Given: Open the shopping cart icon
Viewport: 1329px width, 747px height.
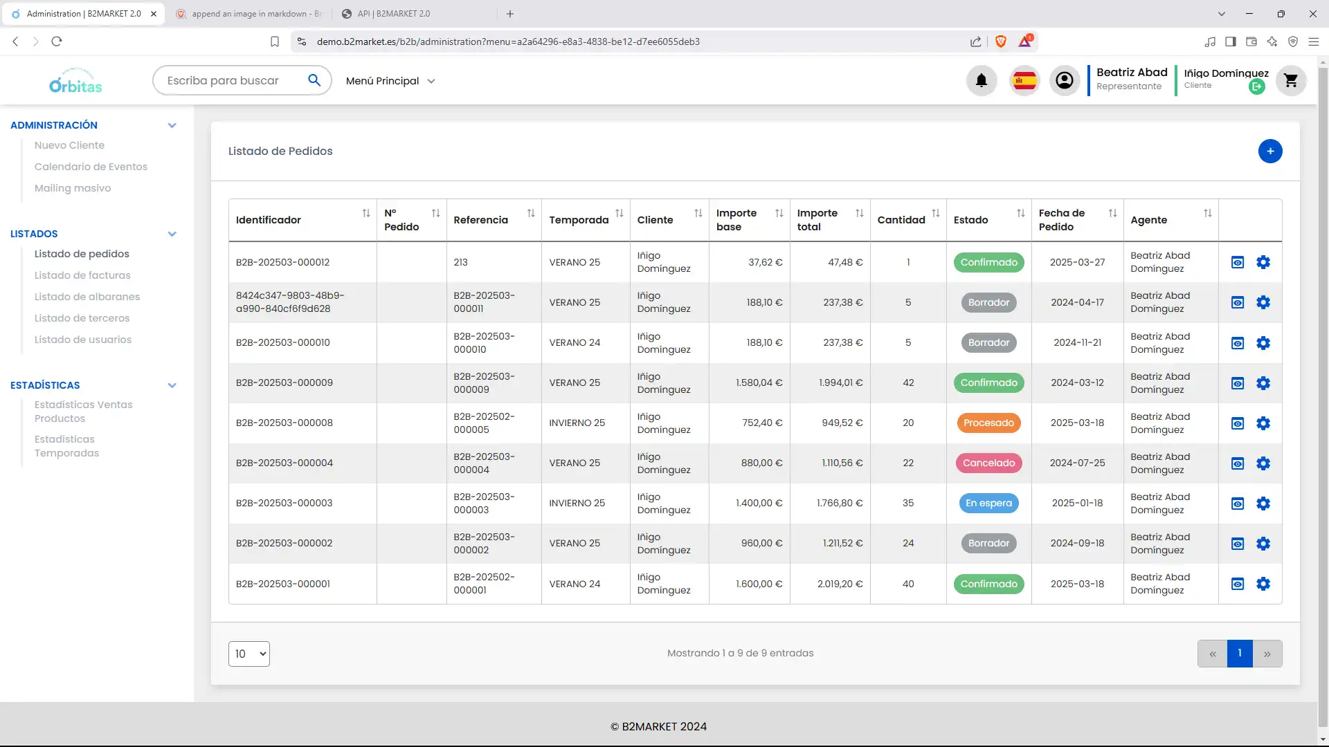Looking at the screenshot, I should pyautogui.click(x=1290, y=81).
